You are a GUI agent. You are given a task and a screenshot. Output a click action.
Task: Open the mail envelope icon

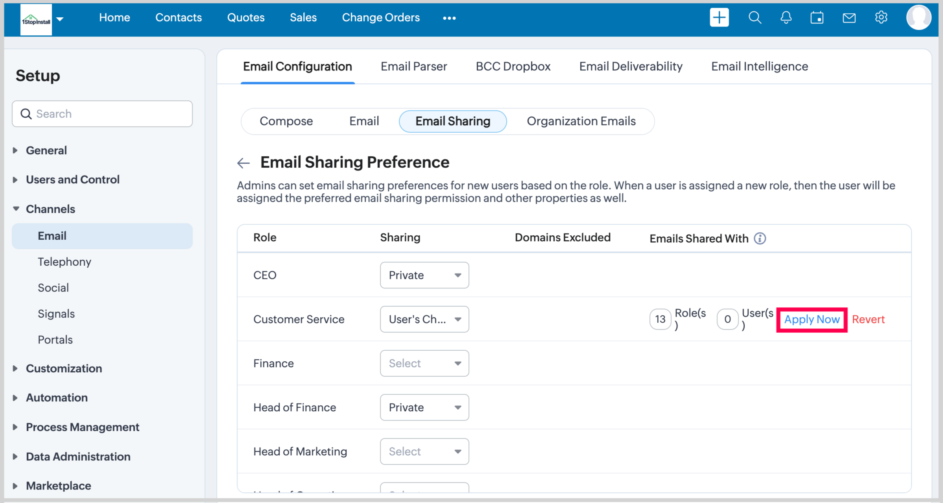pyautogui.click(x=849, y=18)
